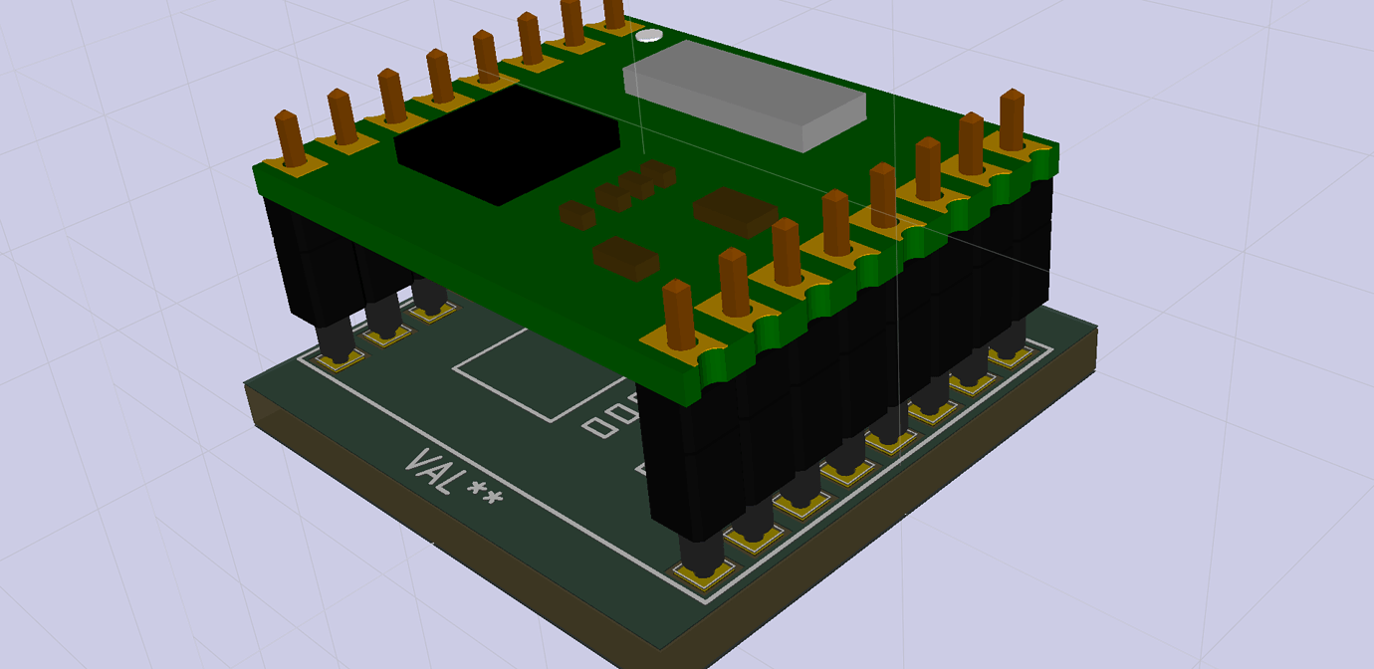Select the gray rectangular component on top board
1374x669 pixels.
point(743,95)
